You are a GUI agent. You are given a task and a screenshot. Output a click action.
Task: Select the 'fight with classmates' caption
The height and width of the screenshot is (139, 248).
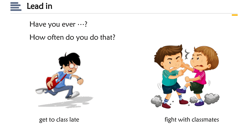pos(192,120)
